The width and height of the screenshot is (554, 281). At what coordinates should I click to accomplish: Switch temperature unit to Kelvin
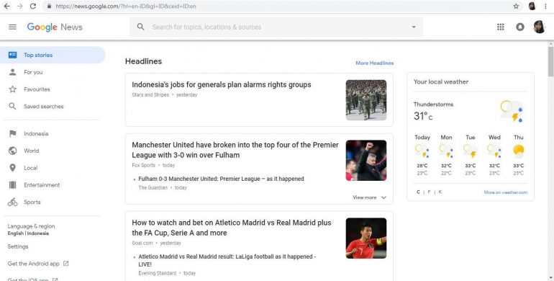click(x=440, y=192)
